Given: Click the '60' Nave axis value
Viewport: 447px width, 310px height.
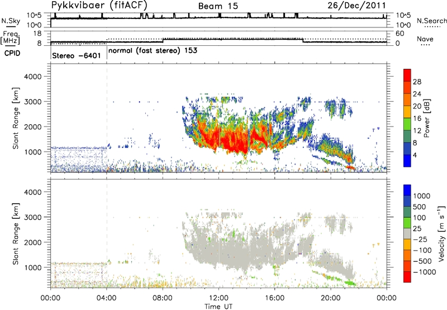Looking at the screenshot, I should pos(400,34).
